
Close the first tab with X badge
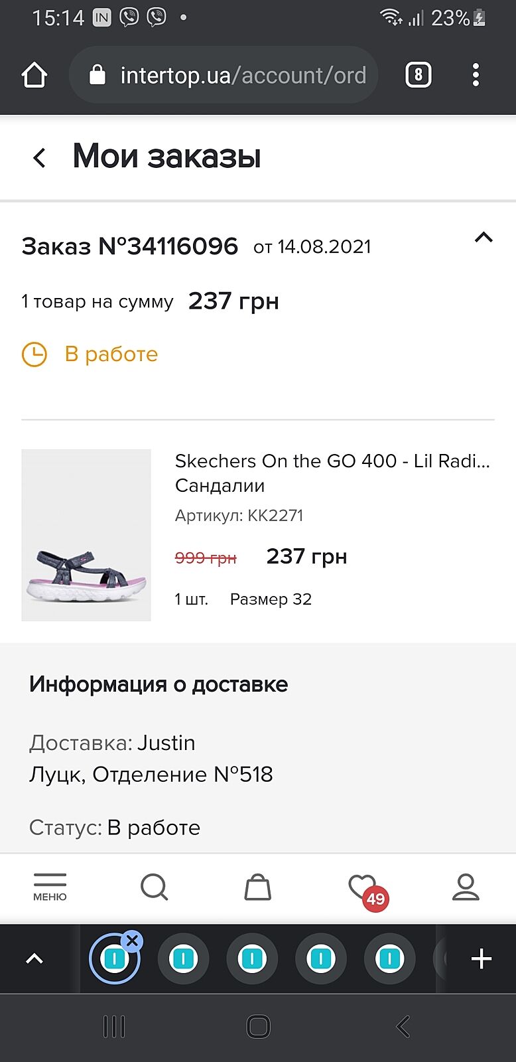(x=133, y=940)
